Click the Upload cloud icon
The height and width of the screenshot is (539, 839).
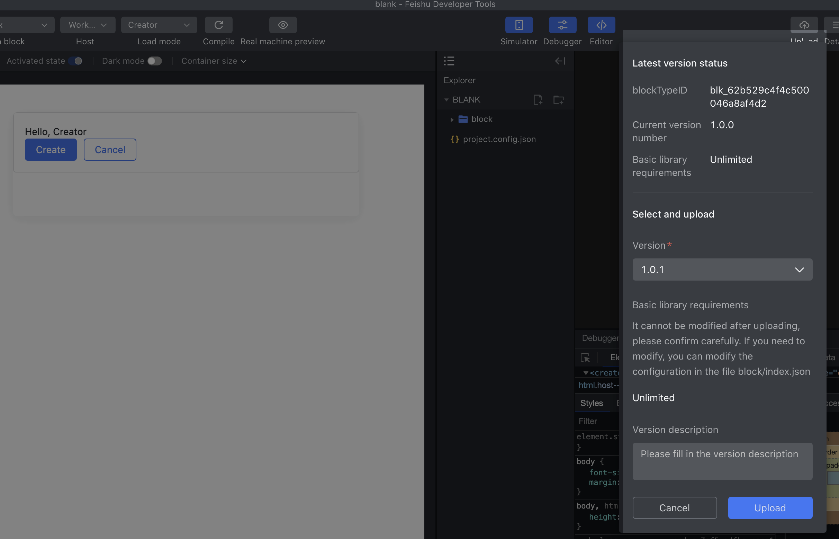tap(804, 25)
